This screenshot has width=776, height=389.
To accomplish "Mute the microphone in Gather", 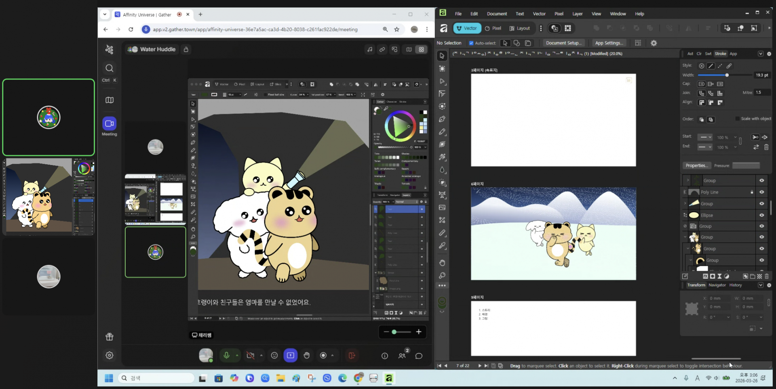I will (x=226, y=355).
